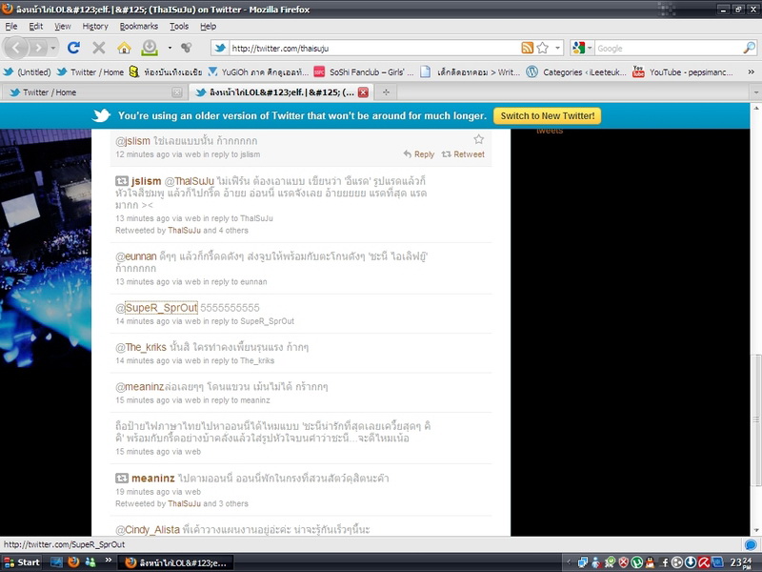
Task: Open the YouTube - pepsimanc bookmark
Action: pyautogui.click(x=683, y=72)
